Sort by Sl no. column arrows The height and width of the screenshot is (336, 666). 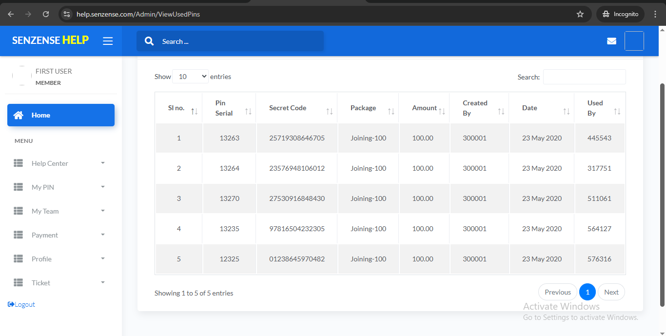(195, 111)
